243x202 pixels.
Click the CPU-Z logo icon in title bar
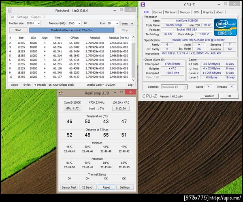(143, 4)
